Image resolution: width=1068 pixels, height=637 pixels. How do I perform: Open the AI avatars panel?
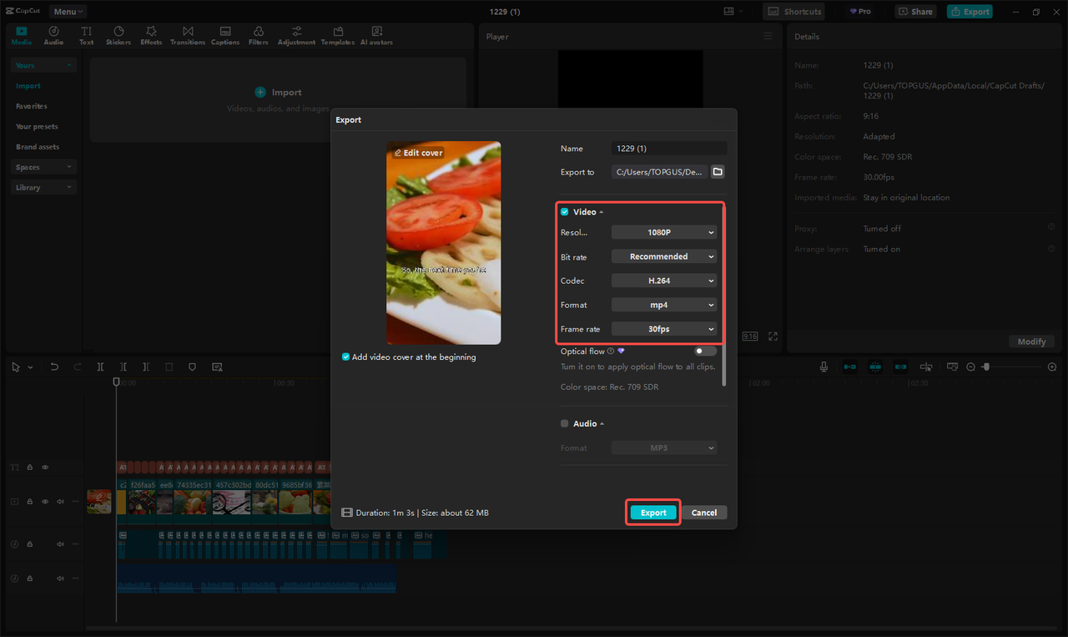coord(375,34)
